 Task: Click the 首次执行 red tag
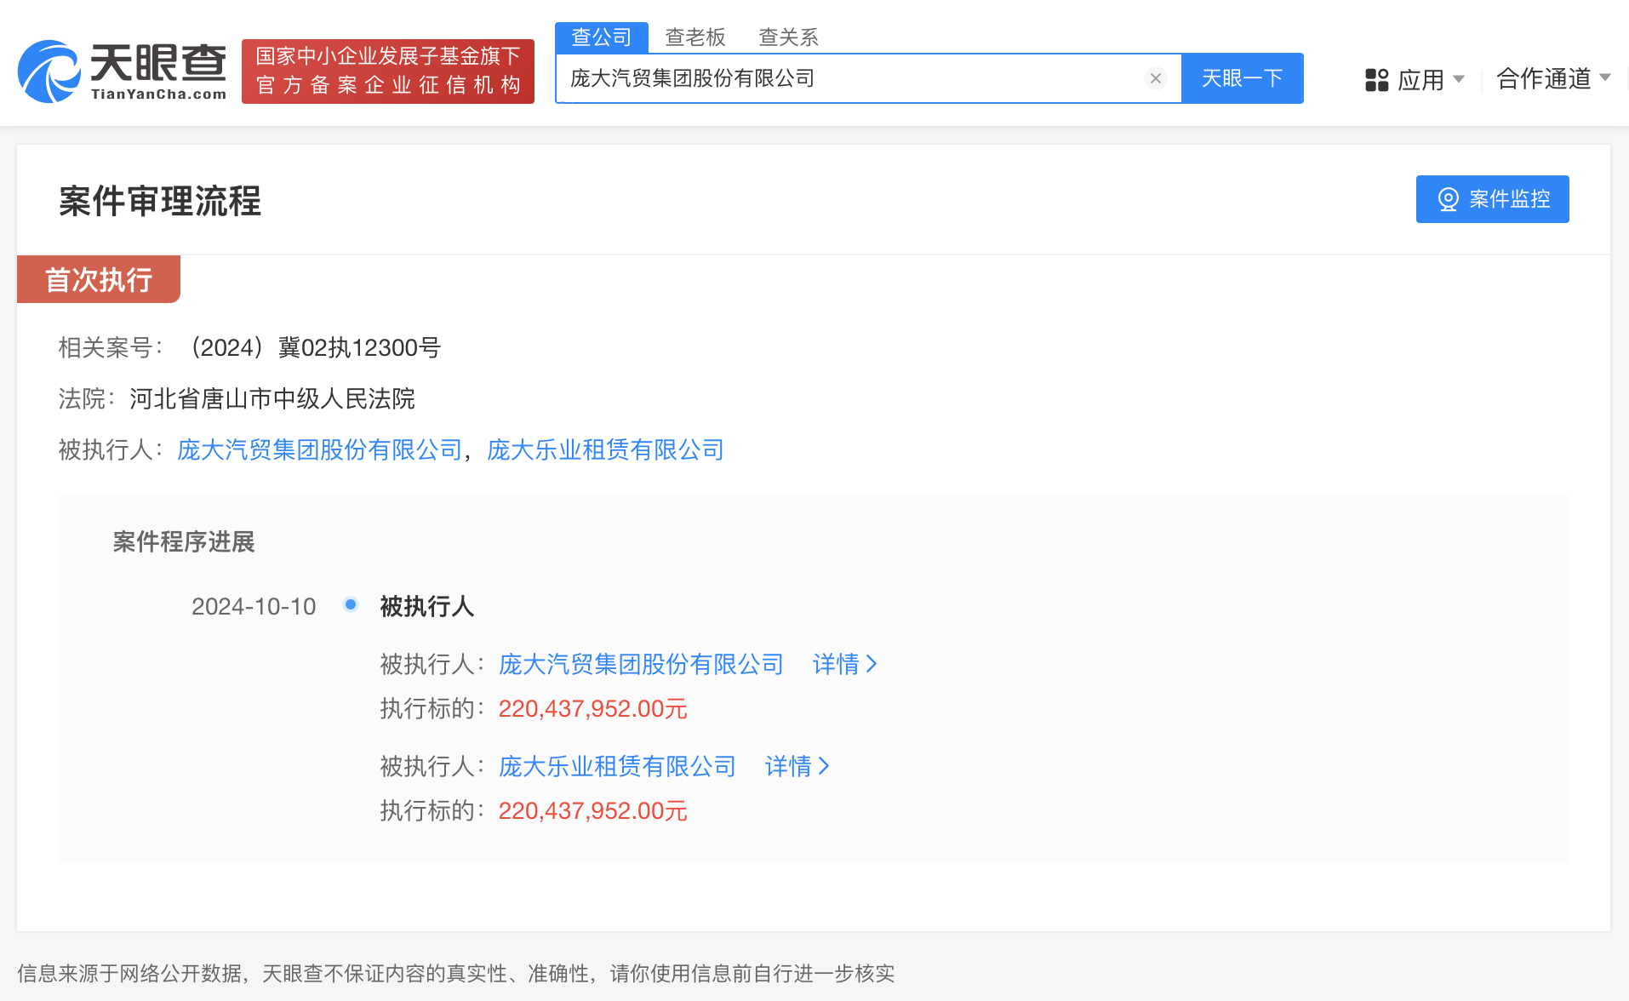coord(99,279)
